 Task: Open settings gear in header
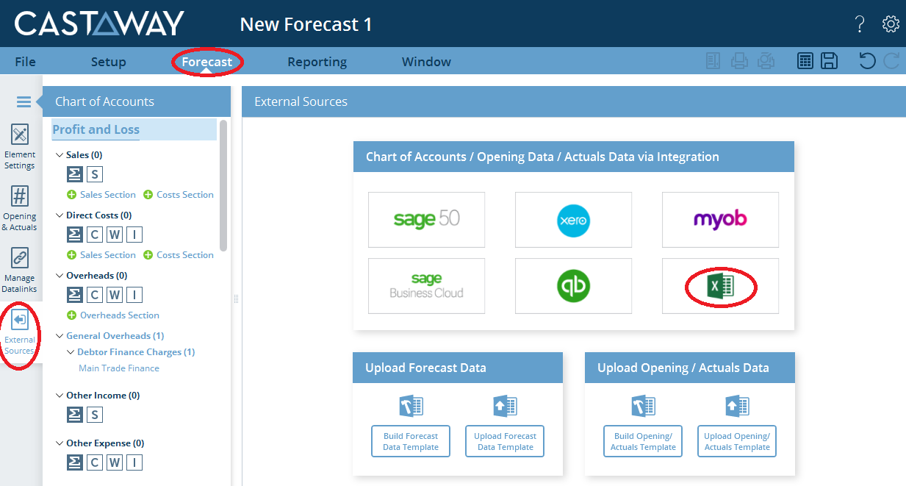(891, 24)
